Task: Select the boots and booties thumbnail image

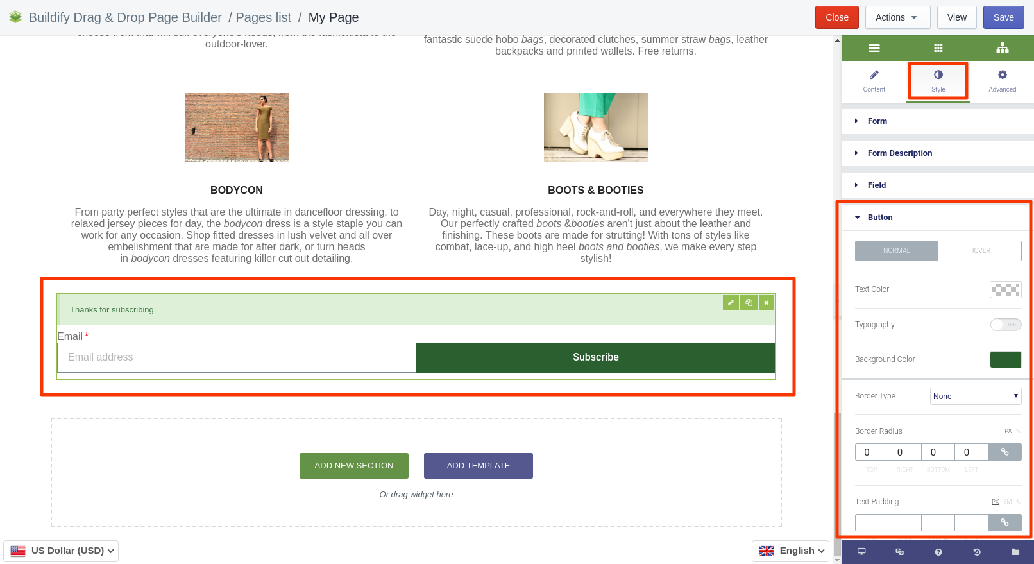Action: pos(596,128)
